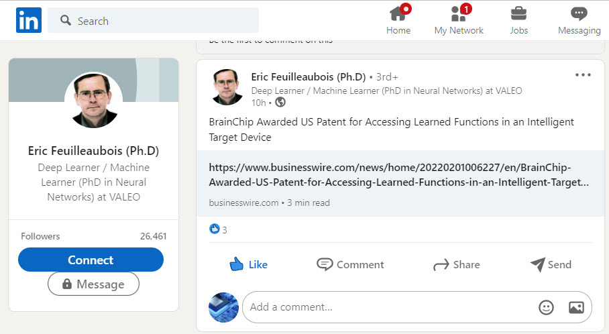Click the Connect button

[x=91, y=260]
